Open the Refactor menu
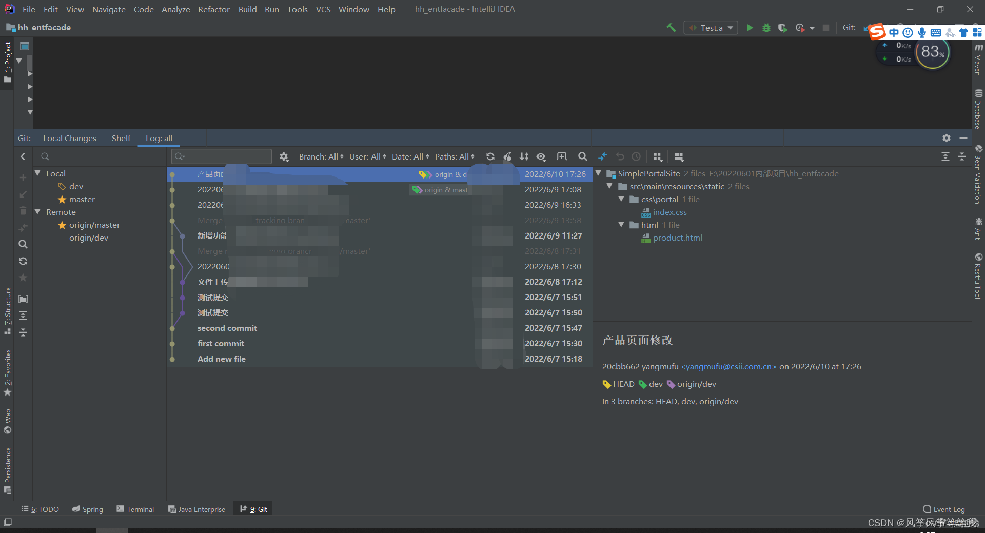This screenshot has width=985, height=533. pos(214,9)
